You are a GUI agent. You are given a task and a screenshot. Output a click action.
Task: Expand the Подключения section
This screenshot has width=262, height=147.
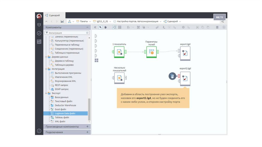tap(87, 132)
